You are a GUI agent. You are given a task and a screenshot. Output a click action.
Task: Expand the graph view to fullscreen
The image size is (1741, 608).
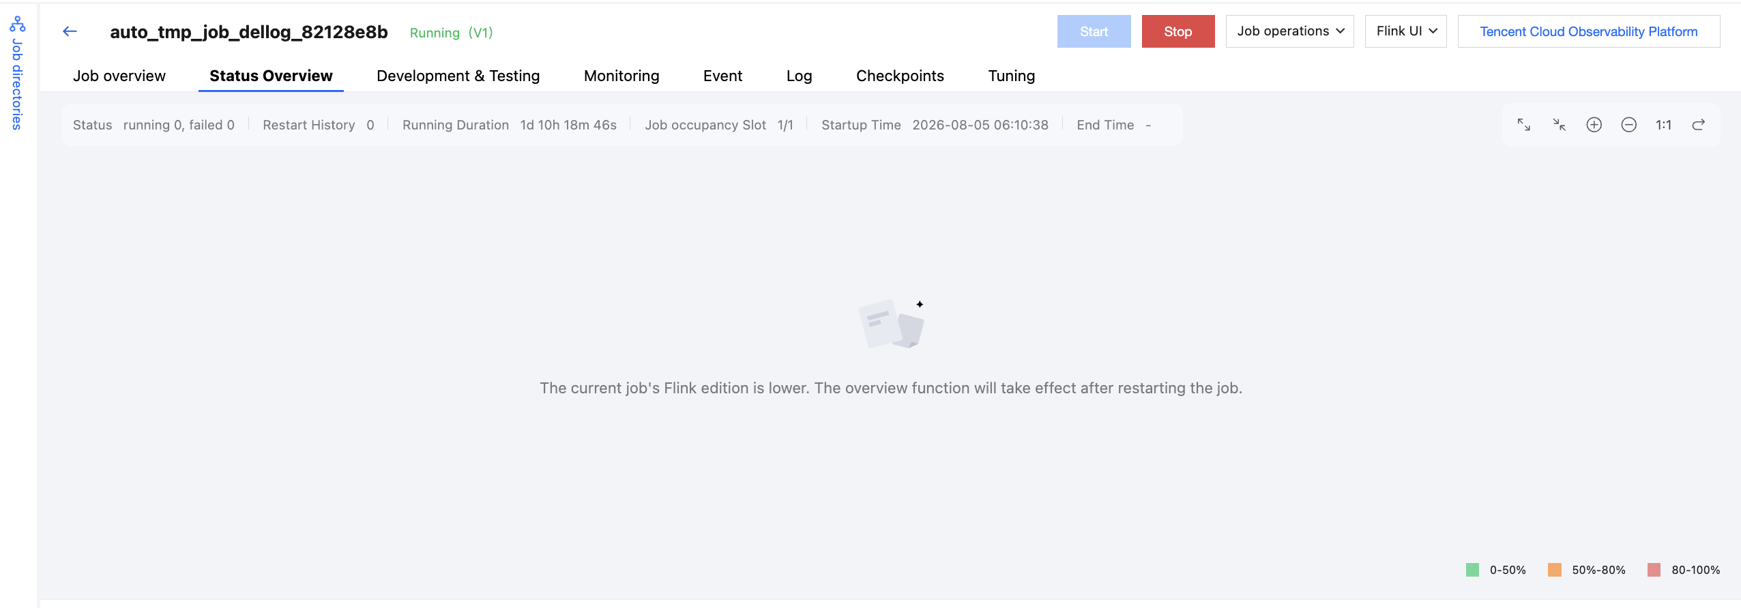tap(1523, 125)
